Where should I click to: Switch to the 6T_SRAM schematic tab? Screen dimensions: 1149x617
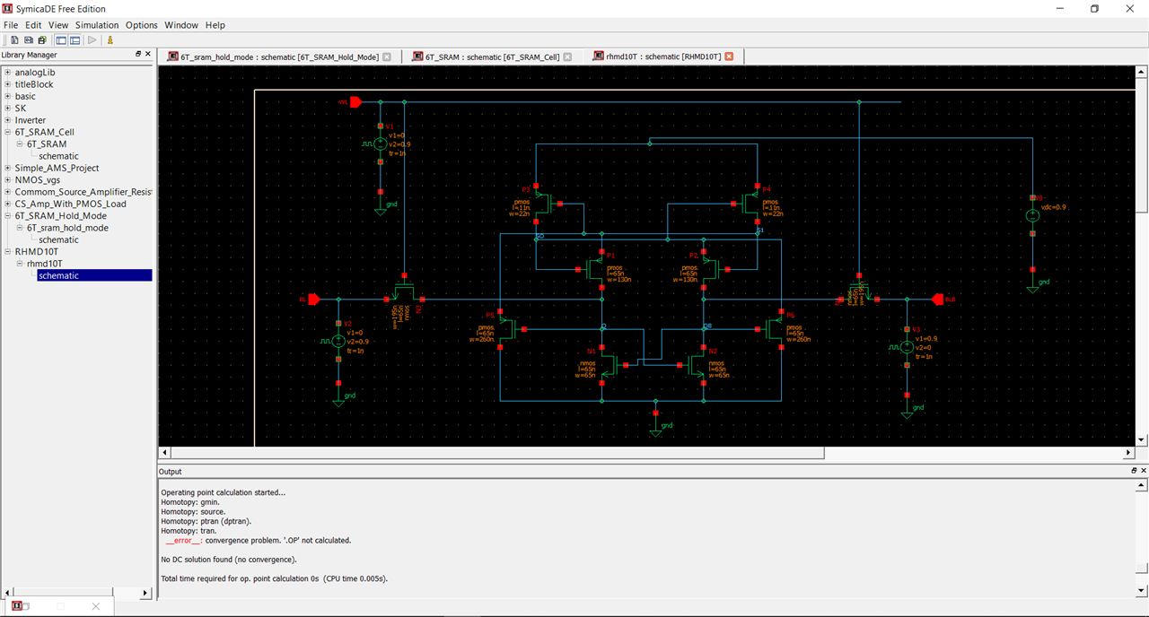tap(492, 56)
